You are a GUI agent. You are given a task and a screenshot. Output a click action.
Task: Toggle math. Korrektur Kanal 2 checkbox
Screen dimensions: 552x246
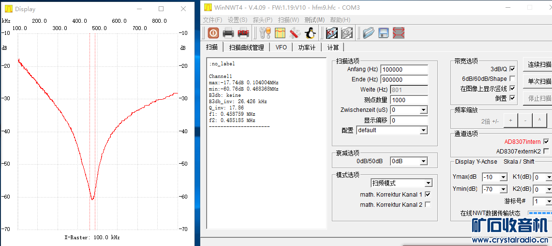coord(428,204)
